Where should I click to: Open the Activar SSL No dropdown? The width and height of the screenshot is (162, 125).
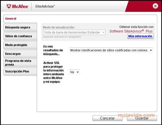click(74, 72)
